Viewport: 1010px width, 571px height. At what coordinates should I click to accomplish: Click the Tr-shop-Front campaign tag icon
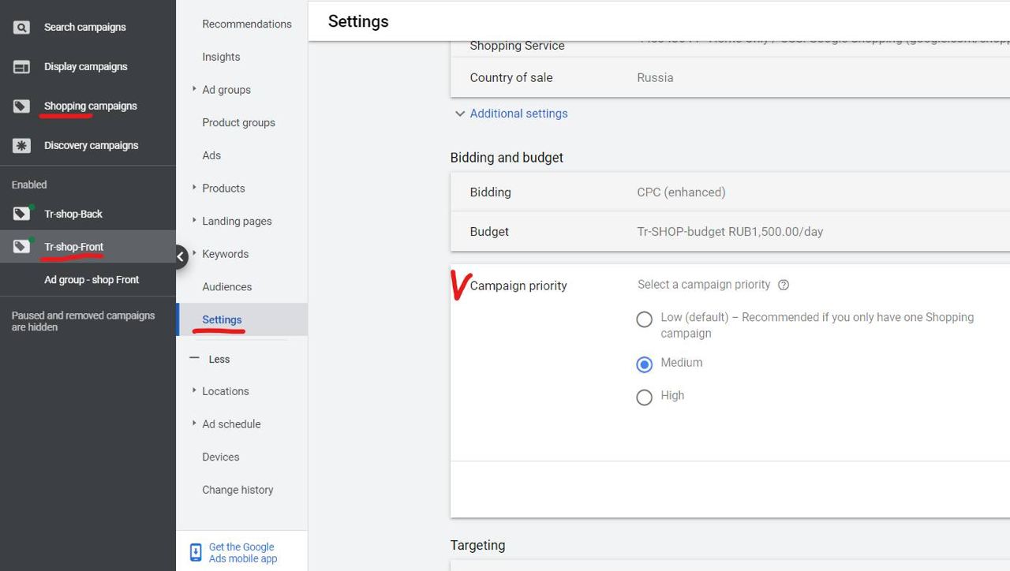(21, 247)
